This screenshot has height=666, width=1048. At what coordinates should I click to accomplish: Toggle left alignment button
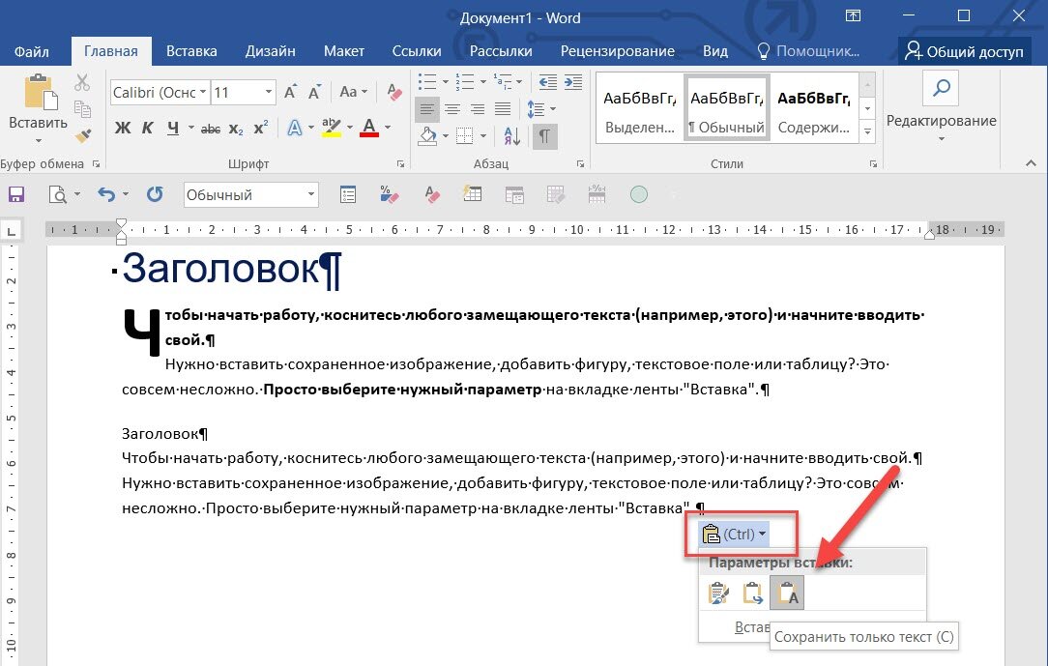pos(427,109)
